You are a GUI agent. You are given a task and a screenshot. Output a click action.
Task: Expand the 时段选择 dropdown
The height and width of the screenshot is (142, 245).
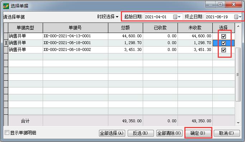click(x=108, y=16)
